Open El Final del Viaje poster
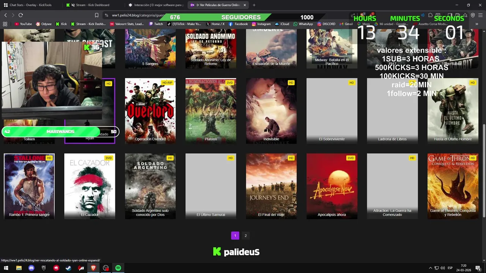This screenshot has width=486, height=273. 271,186
